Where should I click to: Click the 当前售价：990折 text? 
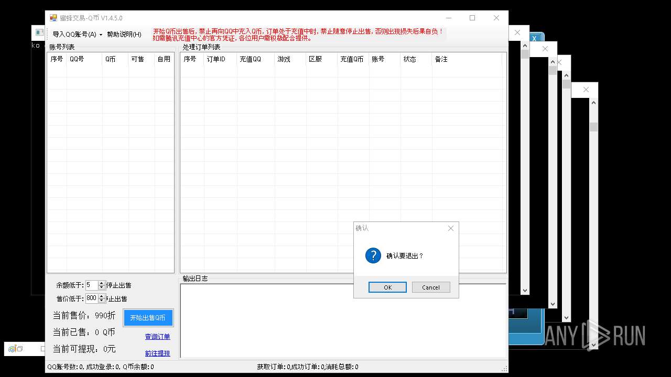[x=84, y=316]
